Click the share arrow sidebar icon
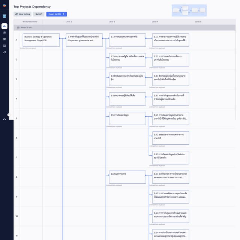 pyautogui.click(x=4, y=52)
